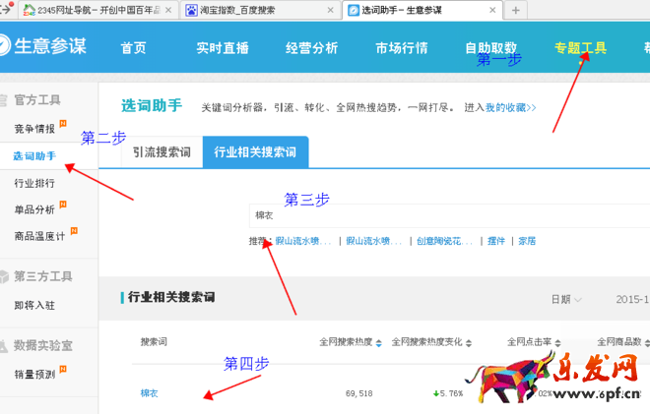Open 单品分析 sidebar item
The height and width of the screenshot is (414, 650).
(34, 209)
